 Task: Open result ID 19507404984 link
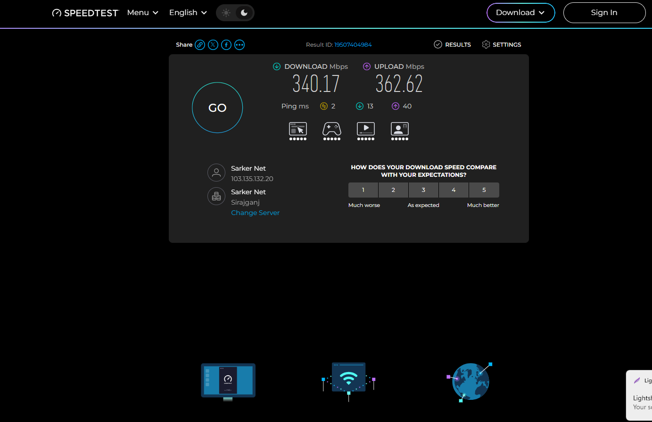tap(353, 45)
